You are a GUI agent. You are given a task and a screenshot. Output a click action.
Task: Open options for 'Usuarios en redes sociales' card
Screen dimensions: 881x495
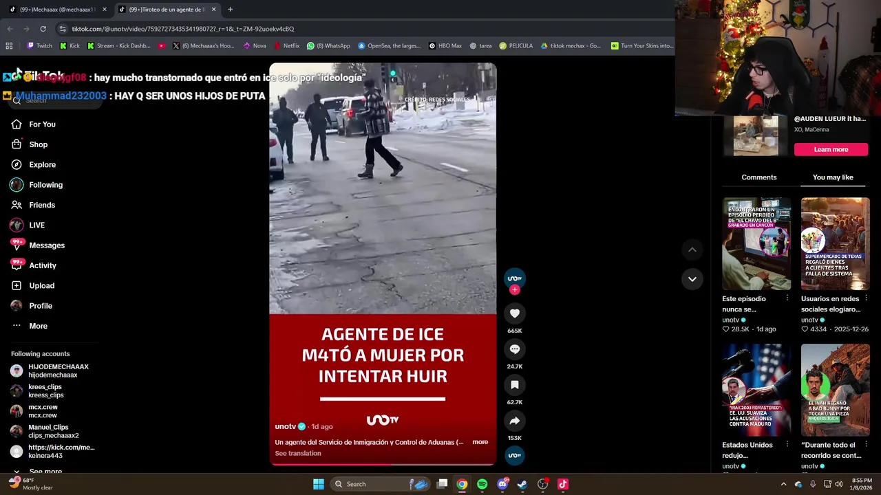coord(866,298)
